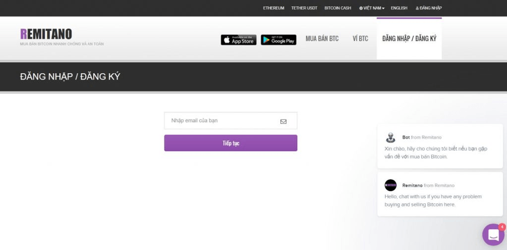This screenshot has width=507, height=250.
Task: Open the English Remitano chat message
Action: click(x=440, y=194)
